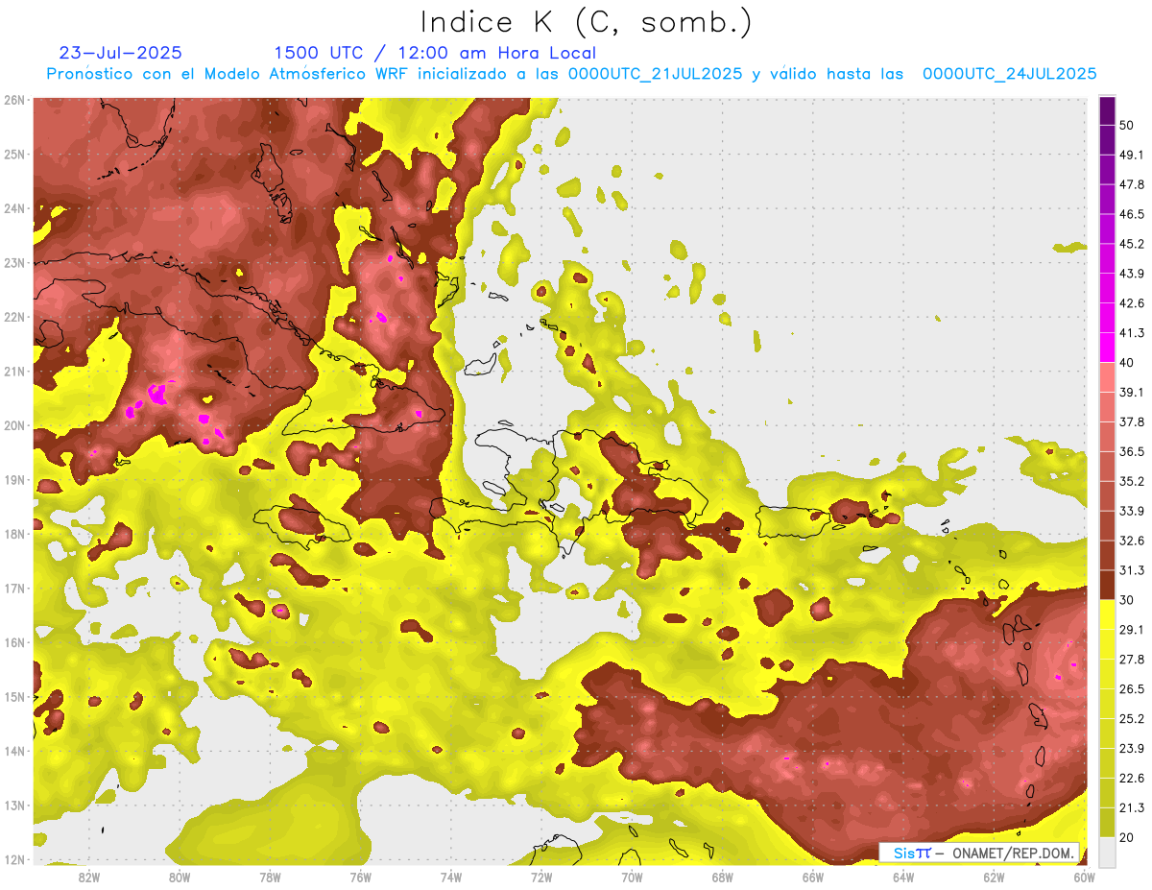Screen dimensions: 1152x890
Task: Select the date text "23-Jul-2025"
Action: (120, 53)
